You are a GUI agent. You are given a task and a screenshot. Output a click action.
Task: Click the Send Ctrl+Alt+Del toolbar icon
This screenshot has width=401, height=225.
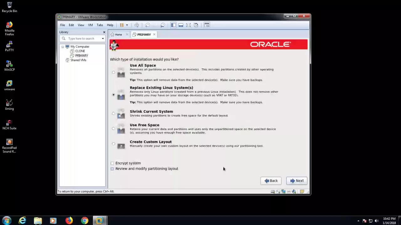click(137, 25)
